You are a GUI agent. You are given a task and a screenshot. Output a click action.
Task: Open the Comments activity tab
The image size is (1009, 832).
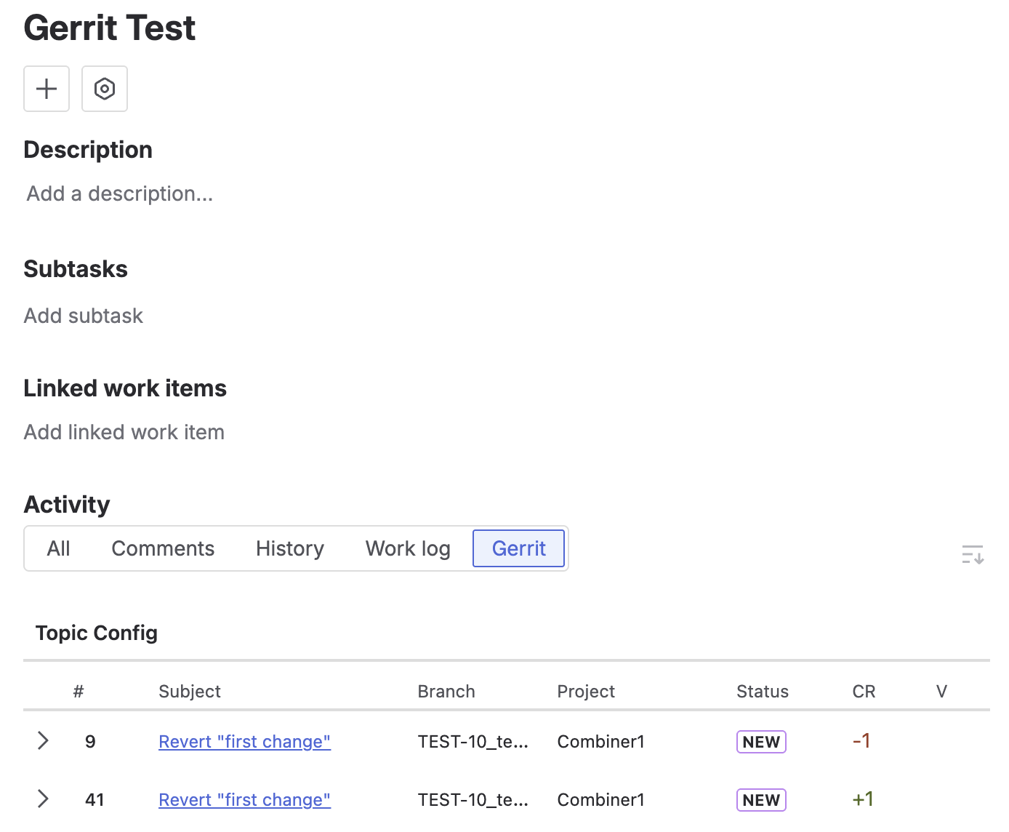coord(163,548)
